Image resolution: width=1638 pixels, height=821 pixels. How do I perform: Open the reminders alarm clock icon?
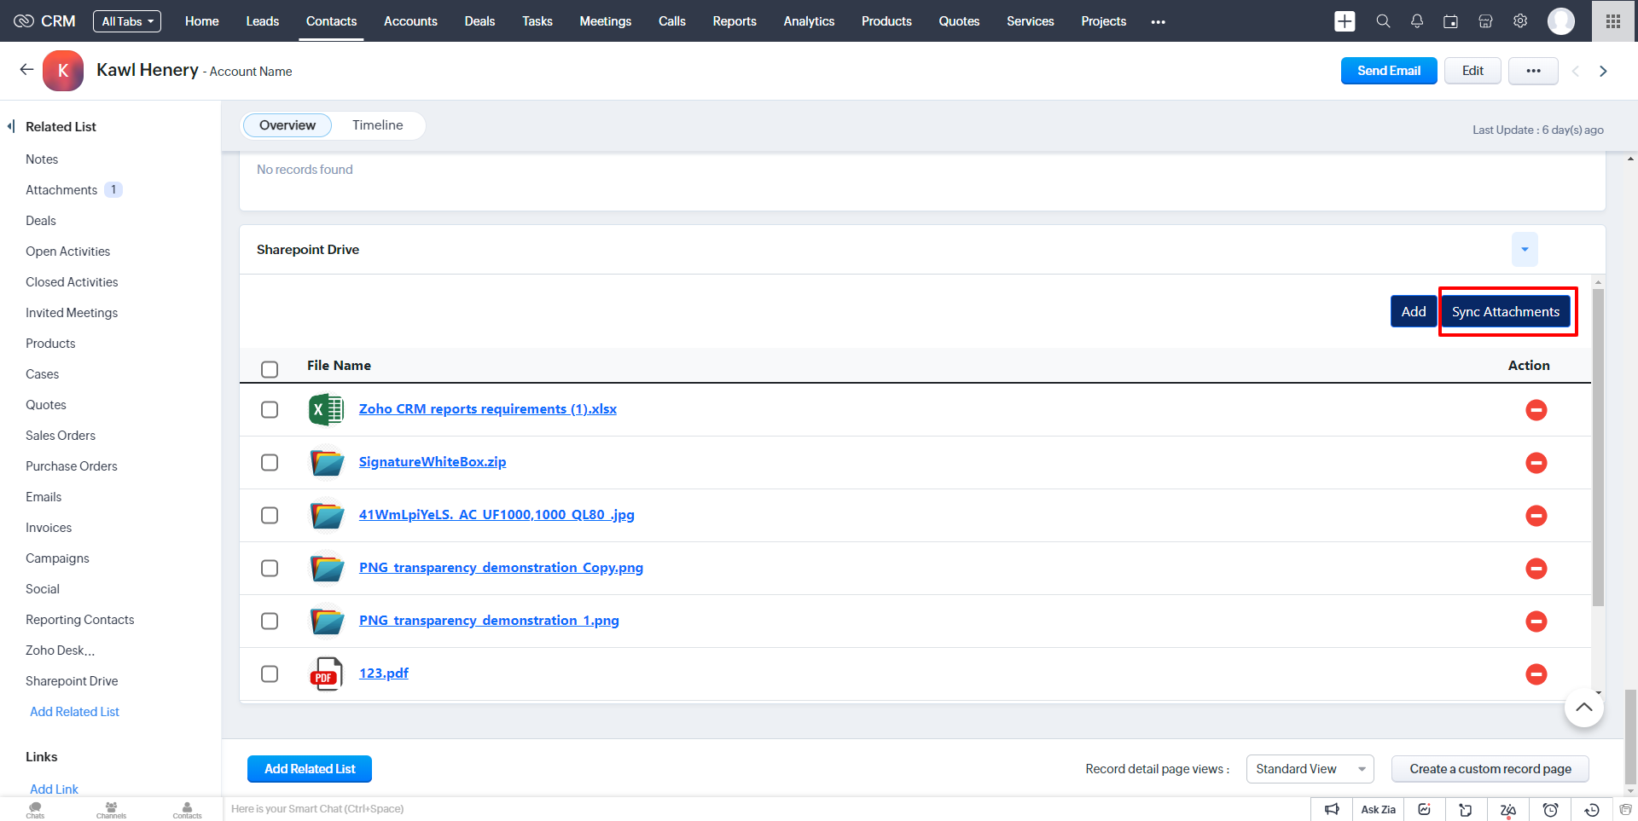pos(1550,810)
